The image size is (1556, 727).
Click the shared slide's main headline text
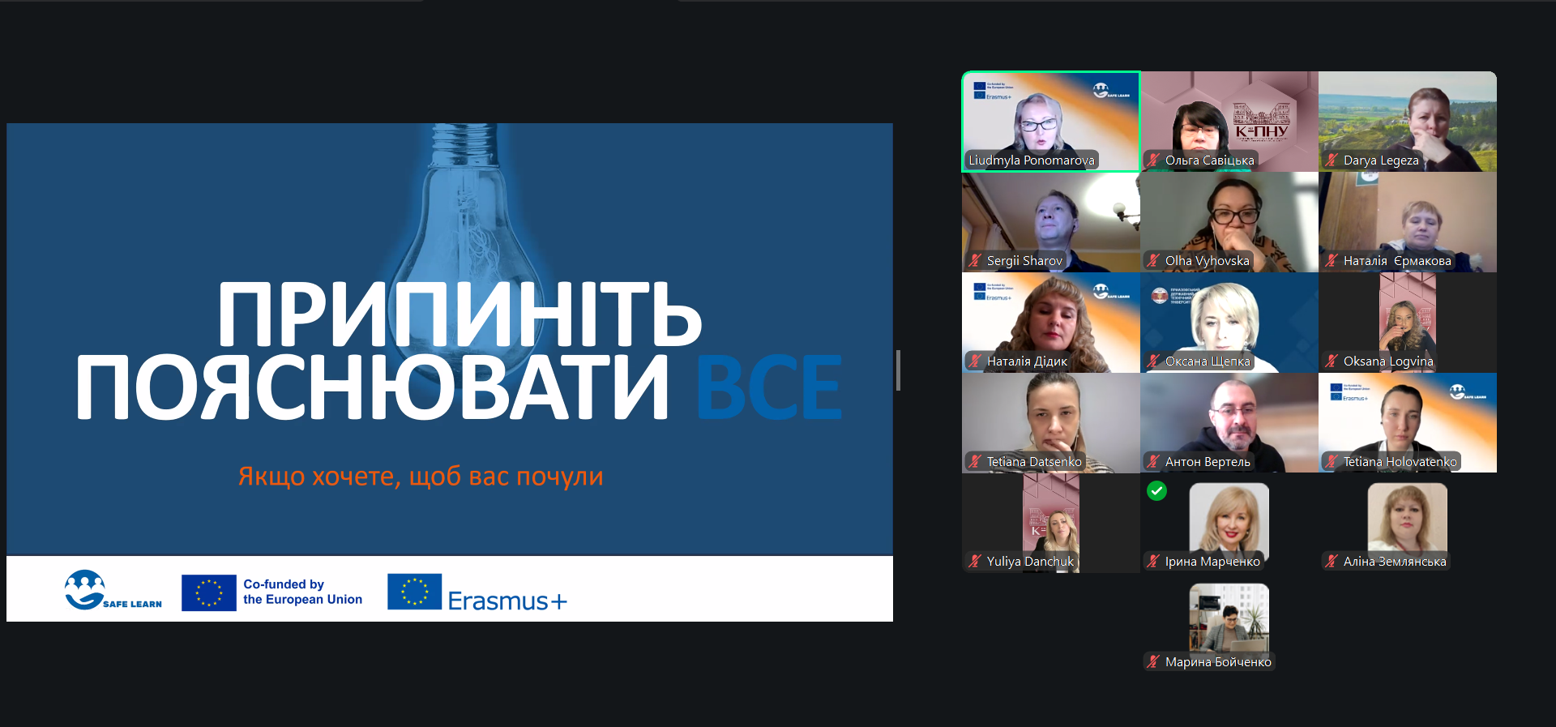(459, 351)
